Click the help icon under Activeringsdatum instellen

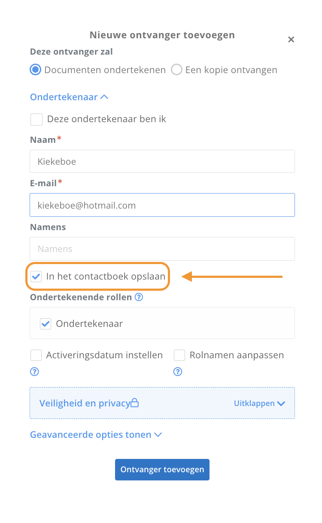point(34,372)
